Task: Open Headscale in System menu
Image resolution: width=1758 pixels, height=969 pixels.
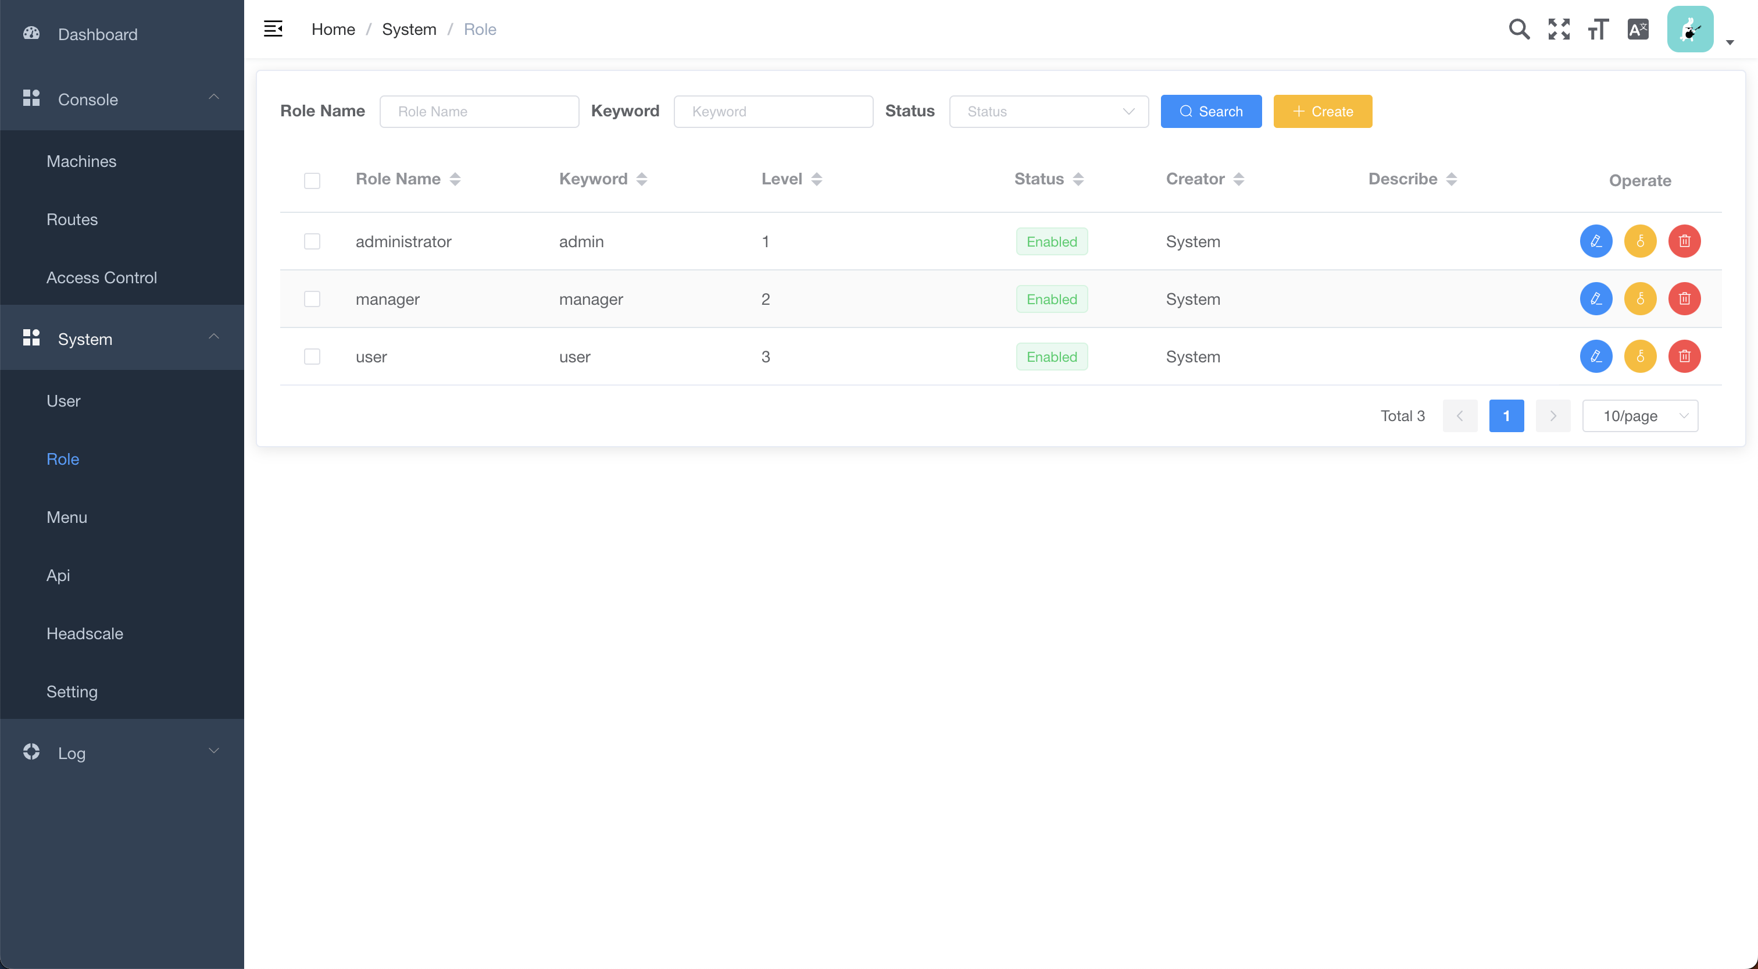Action: (85, 633)
